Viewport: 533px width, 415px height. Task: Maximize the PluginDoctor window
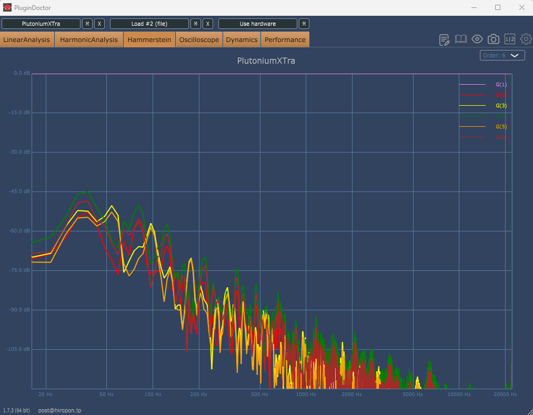point(498,7)
